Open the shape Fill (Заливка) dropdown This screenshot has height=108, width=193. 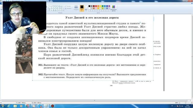68,8
